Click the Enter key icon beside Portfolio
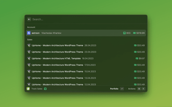Viewport: 172px width, 107px height. pos(122,89)
